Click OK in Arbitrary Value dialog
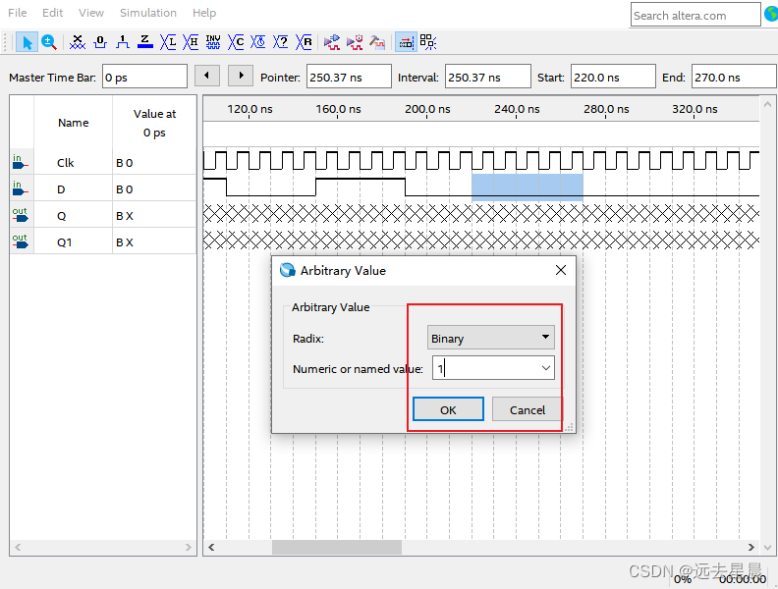 [x=448, y=409]
